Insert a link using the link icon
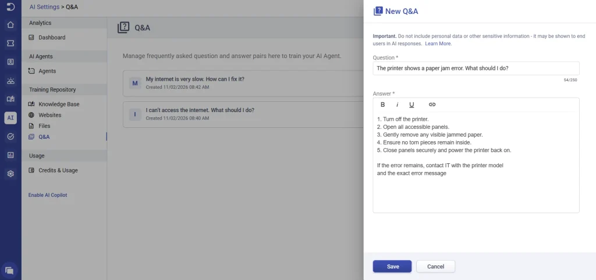This screenshot has height=280, width=596. click(432, 105)
